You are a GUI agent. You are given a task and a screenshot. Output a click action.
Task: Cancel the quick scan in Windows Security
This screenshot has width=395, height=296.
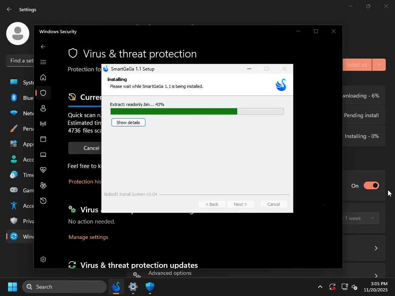(x=85, y=148)
